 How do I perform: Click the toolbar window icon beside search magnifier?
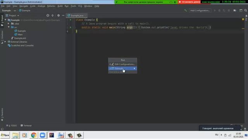pos(241,10)
